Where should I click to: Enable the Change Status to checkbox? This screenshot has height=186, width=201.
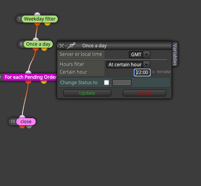point(106,83)
